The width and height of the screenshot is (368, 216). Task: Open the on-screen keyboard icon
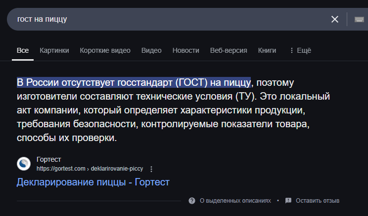(x=360, y=19)
